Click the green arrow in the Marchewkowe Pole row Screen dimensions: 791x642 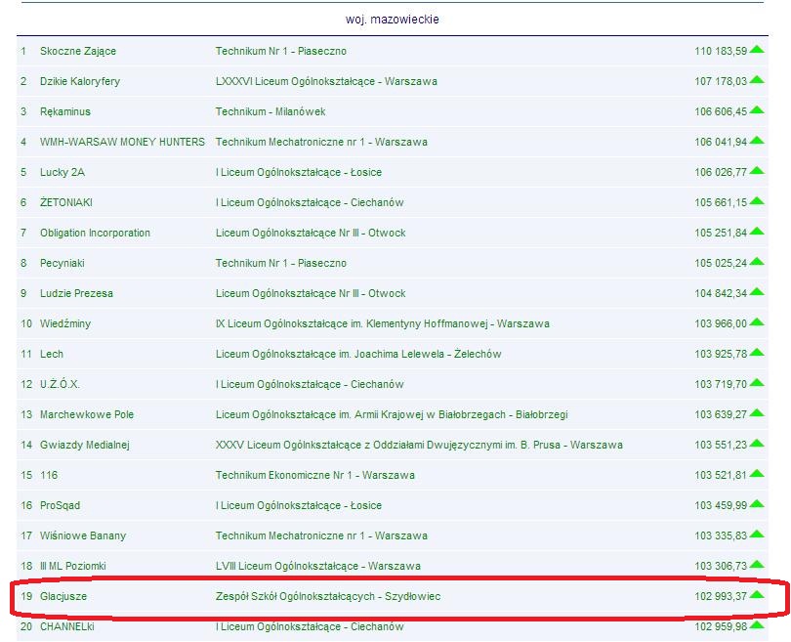click(x=757, y=413)
